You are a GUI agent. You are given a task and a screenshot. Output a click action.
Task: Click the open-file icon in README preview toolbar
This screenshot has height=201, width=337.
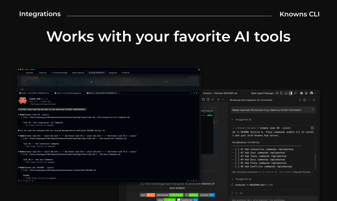click(203, 99)
